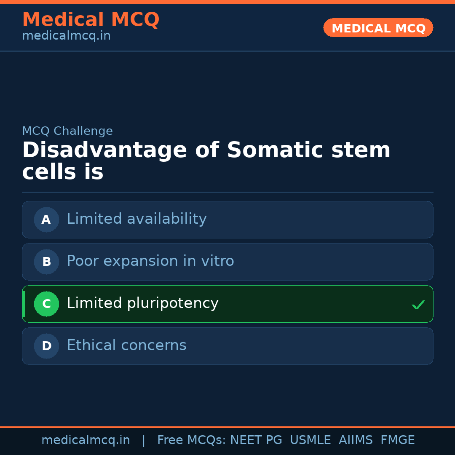Screen dimensions: 455x455
Task: Click USMLE in the footer
Action: coord(310,440)
